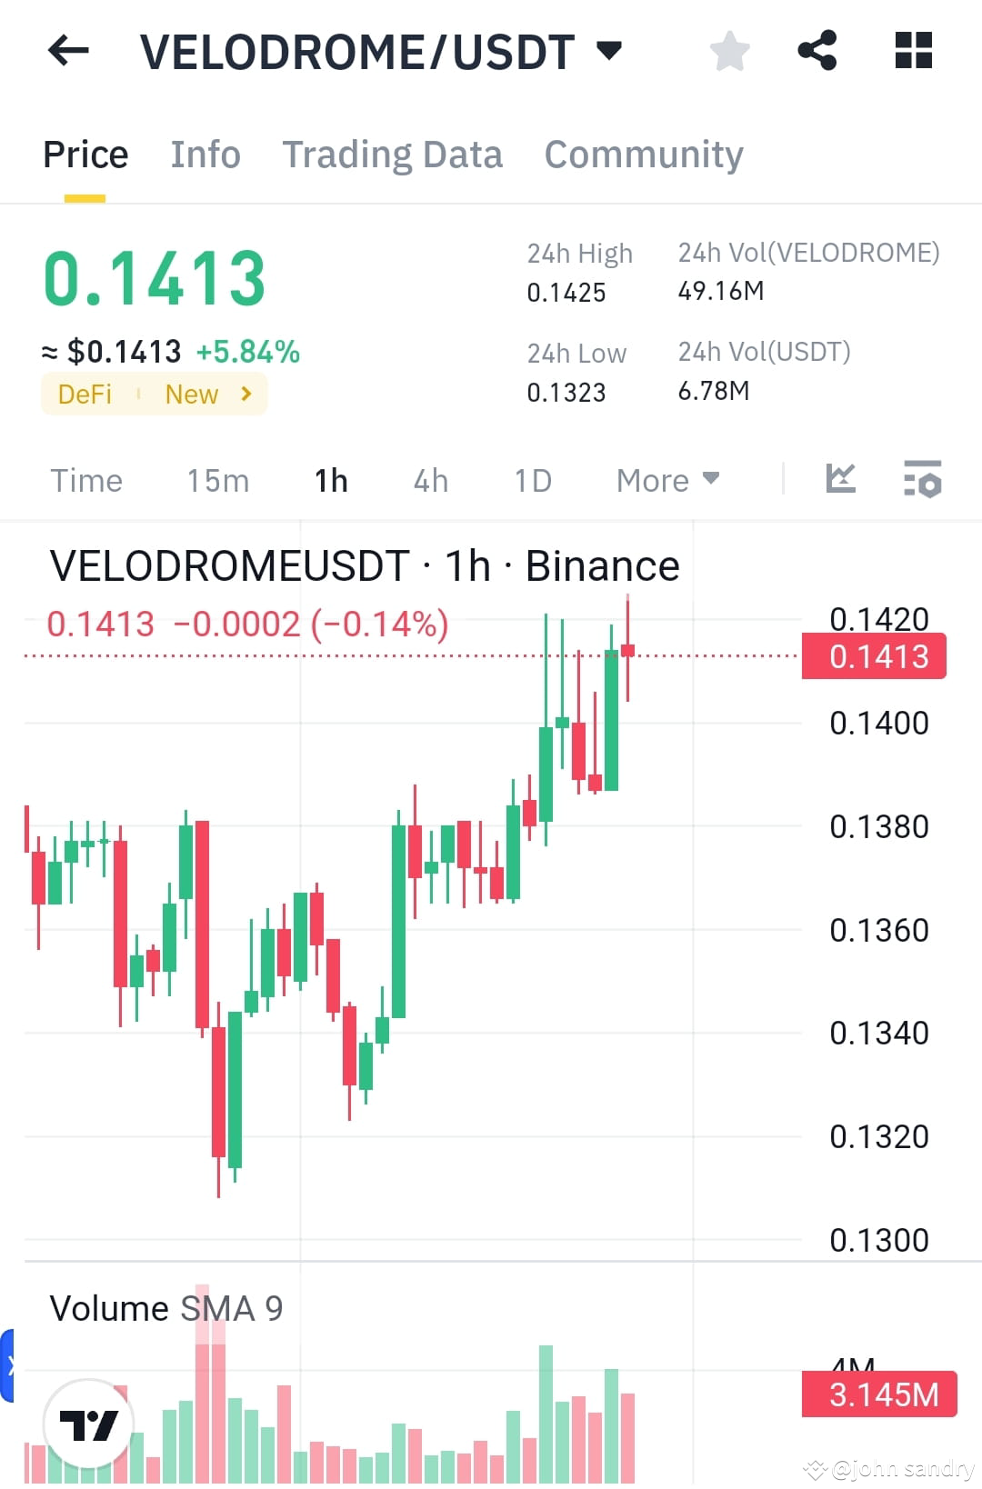Screen dimensions: 982x1489
Task: Share the VELODROME/USDT chart
Action: pos(818,51)
